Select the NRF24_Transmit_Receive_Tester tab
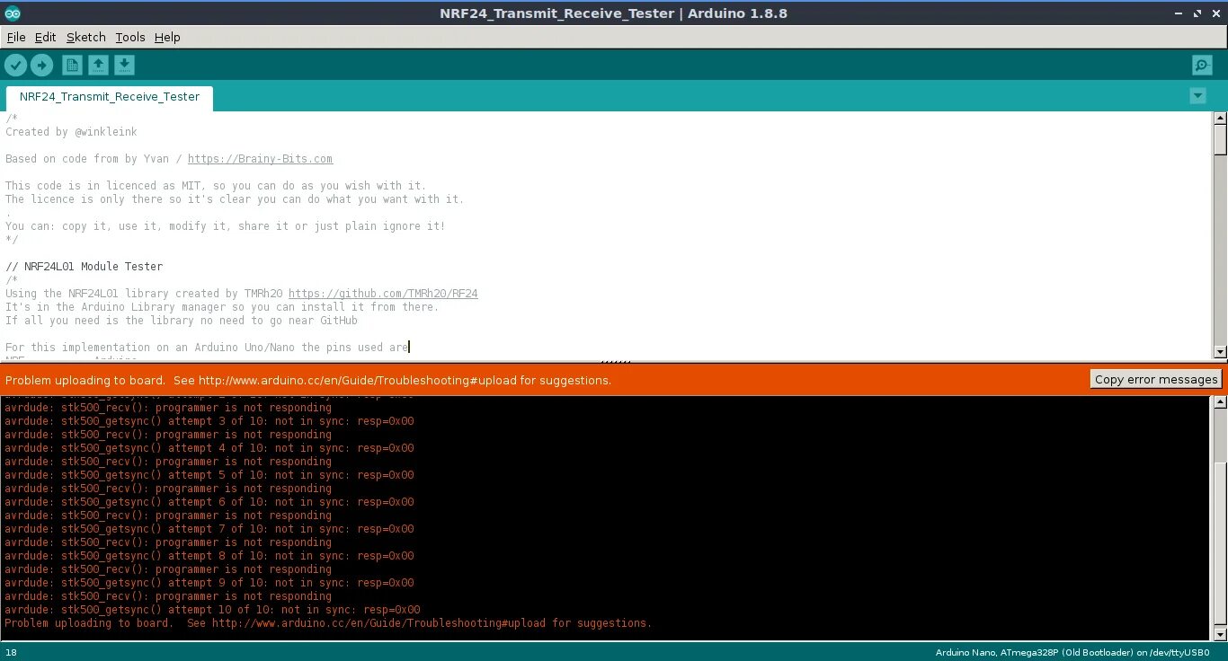This screenshot has width=1228, height=661. coord(110,97)
